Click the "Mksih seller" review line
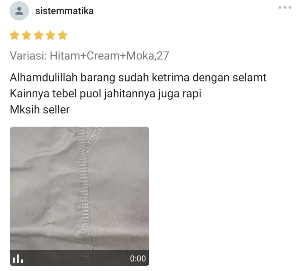 pos(40,110)
